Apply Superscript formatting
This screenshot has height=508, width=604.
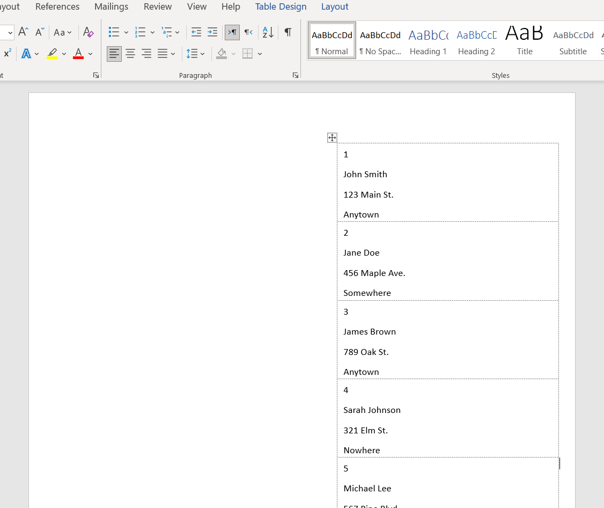8,53
